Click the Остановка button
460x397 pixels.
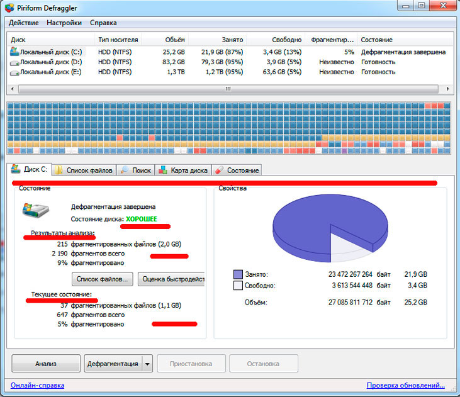(x=264, y=364)
